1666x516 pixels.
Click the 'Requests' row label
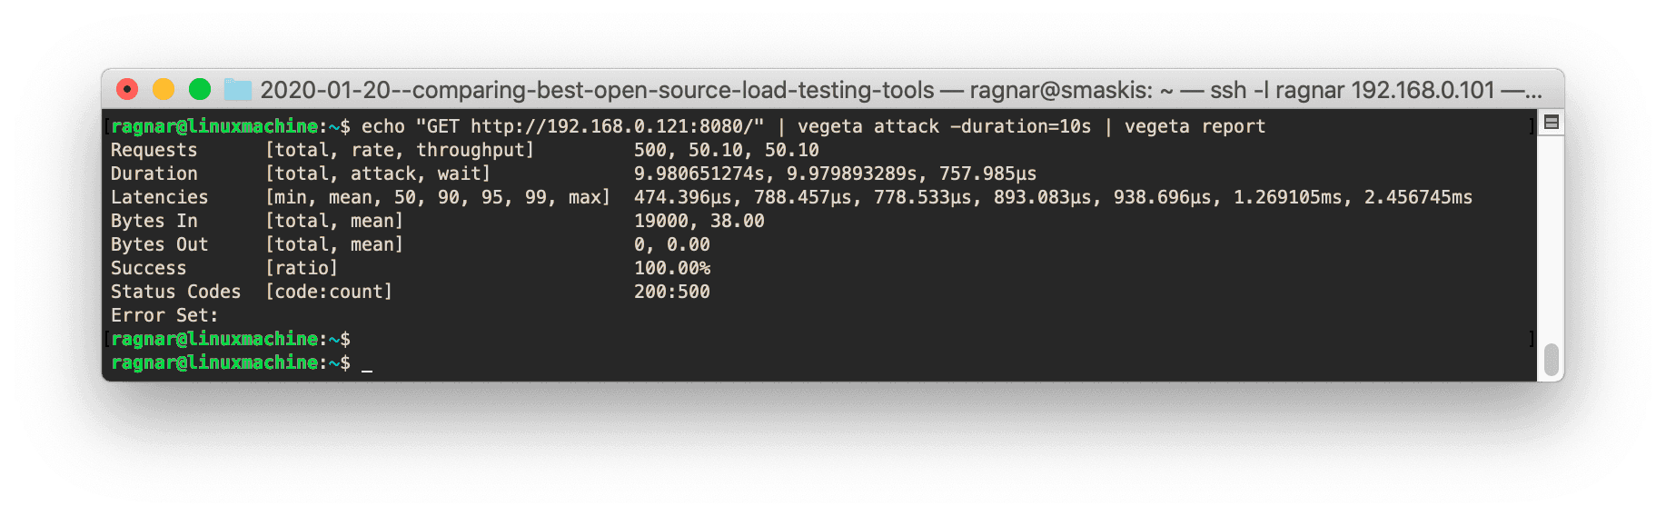click(154, 150)
